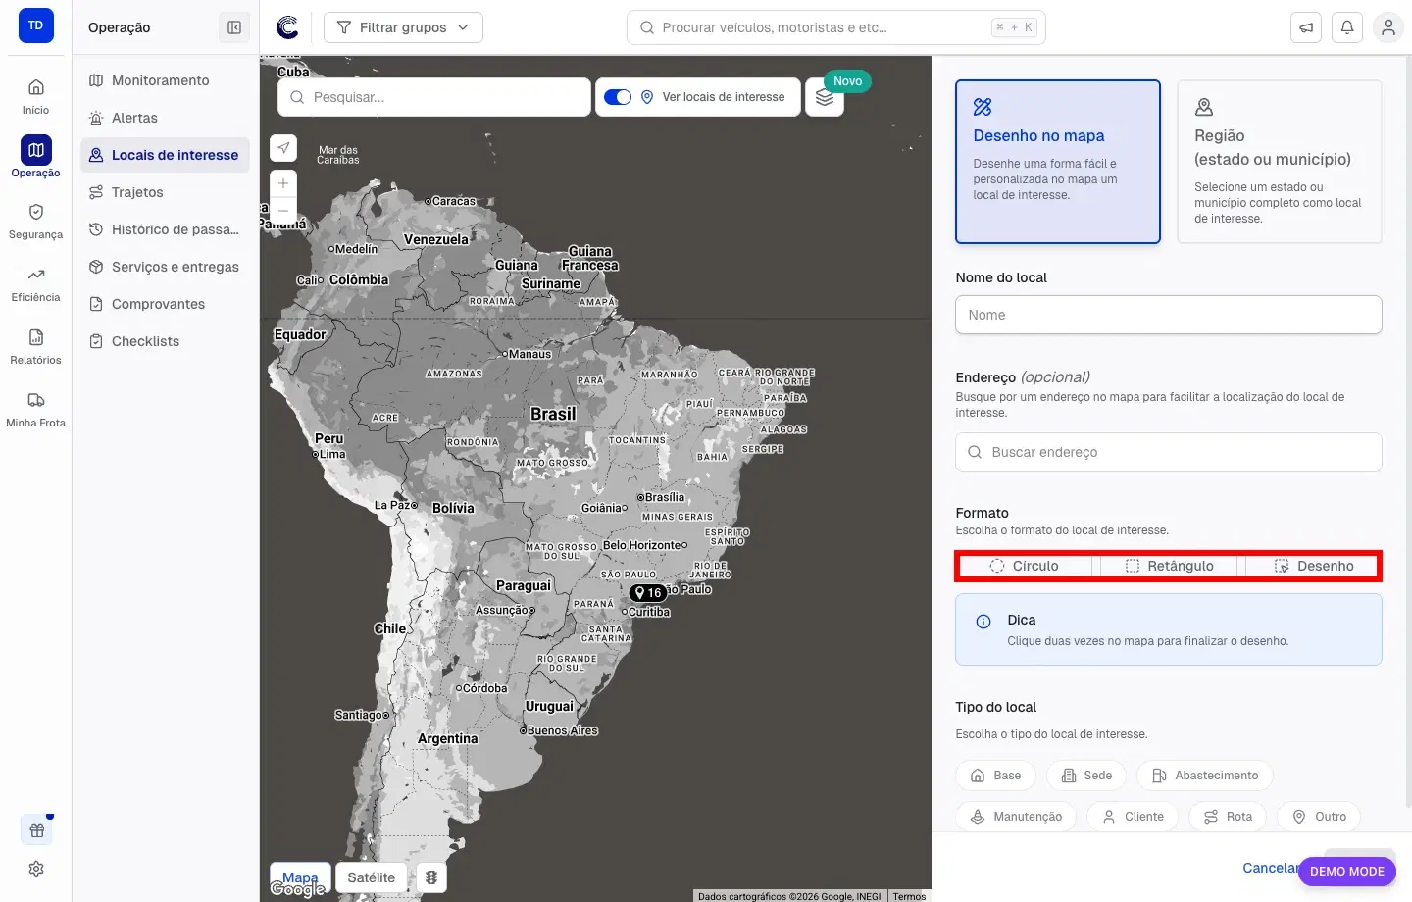
Task: Focus the global vehicle search field
Action: click(x=836, y=27)
